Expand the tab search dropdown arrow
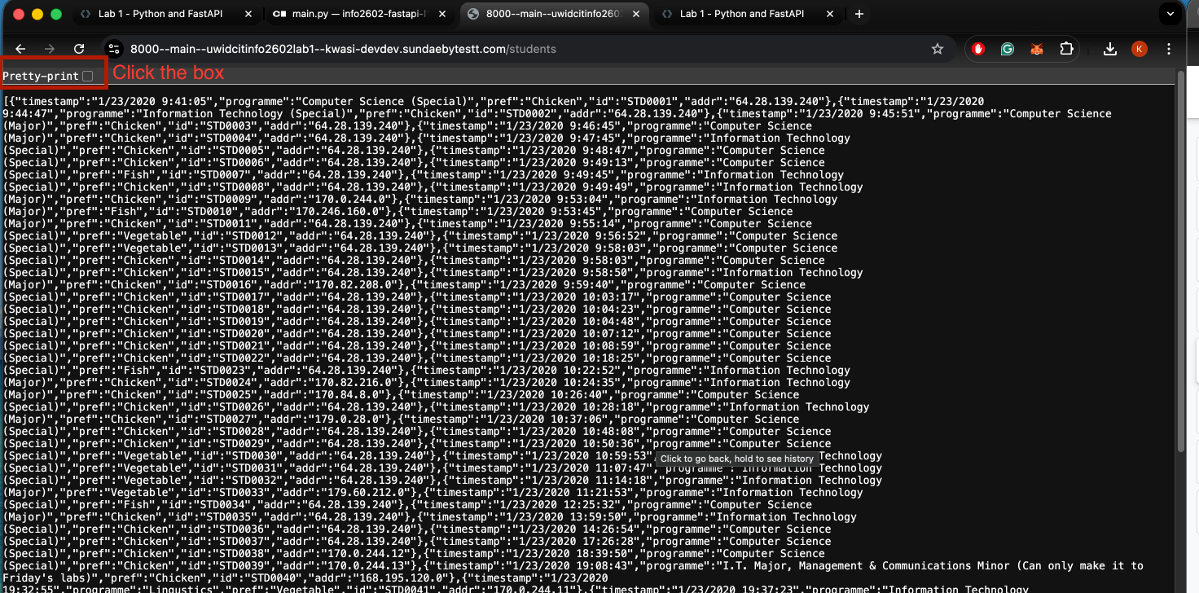1199x593 pixels. [x=1170, y=14]
